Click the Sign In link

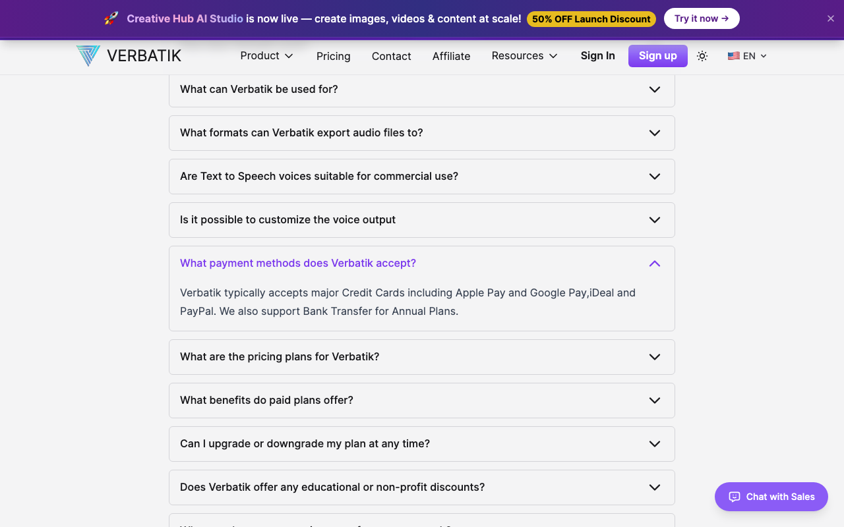point(598,56)
